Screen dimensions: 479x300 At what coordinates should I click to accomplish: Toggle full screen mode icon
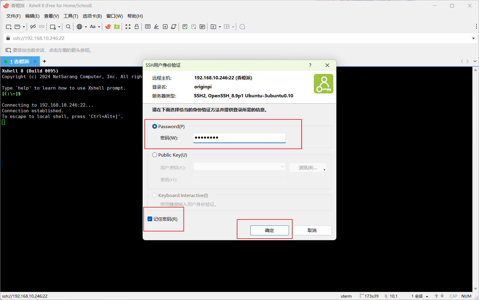128,27
